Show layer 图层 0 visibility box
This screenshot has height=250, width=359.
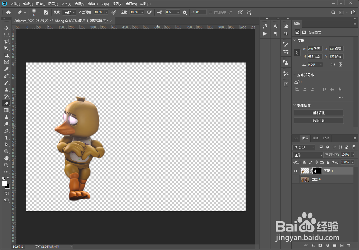[x=296, y=179]
